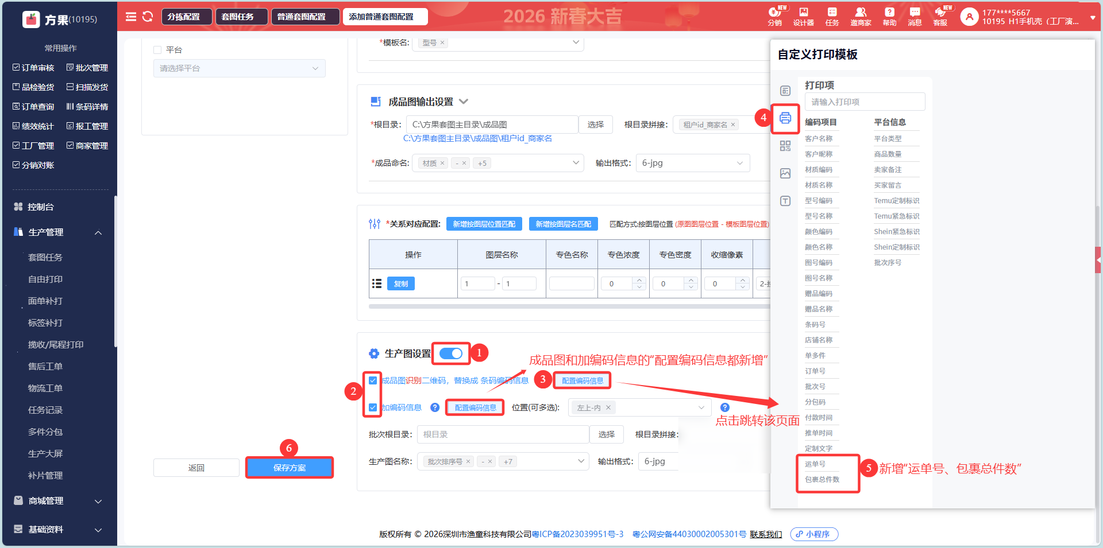Toggle the 生产图设置 switch

click(451, 353)
